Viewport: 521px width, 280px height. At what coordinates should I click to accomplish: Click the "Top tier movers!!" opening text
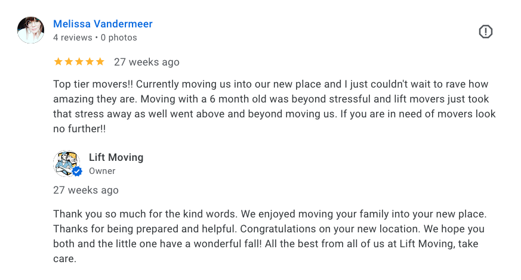(x=93, y=84)
